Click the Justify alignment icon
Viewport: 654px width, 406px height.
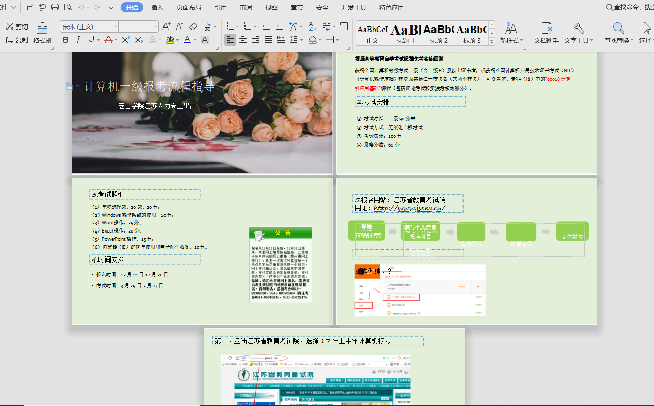268,40
